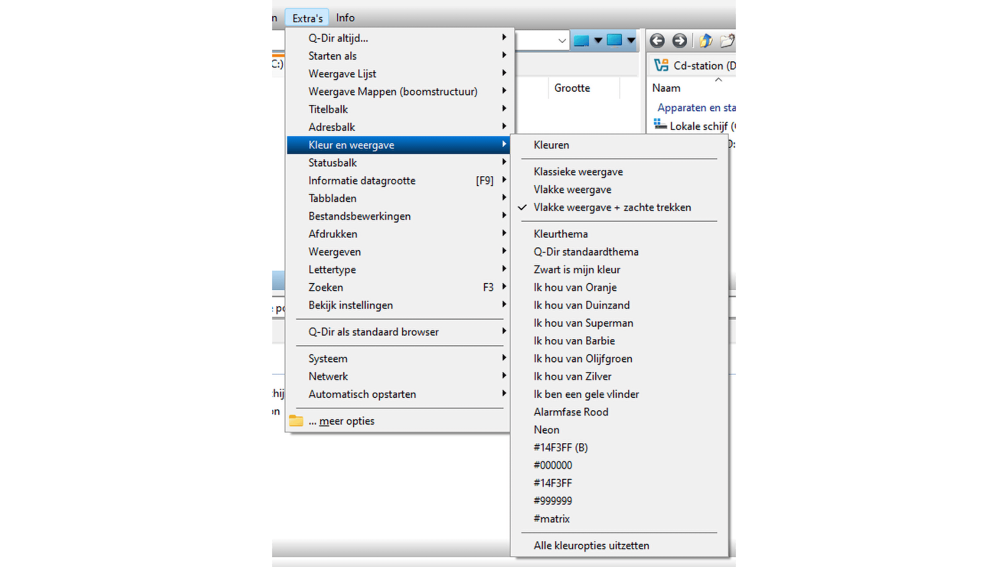Screen dimensions: 1008x567
Task: Click the forward arrow navigation icon
Action: (679, 41)
